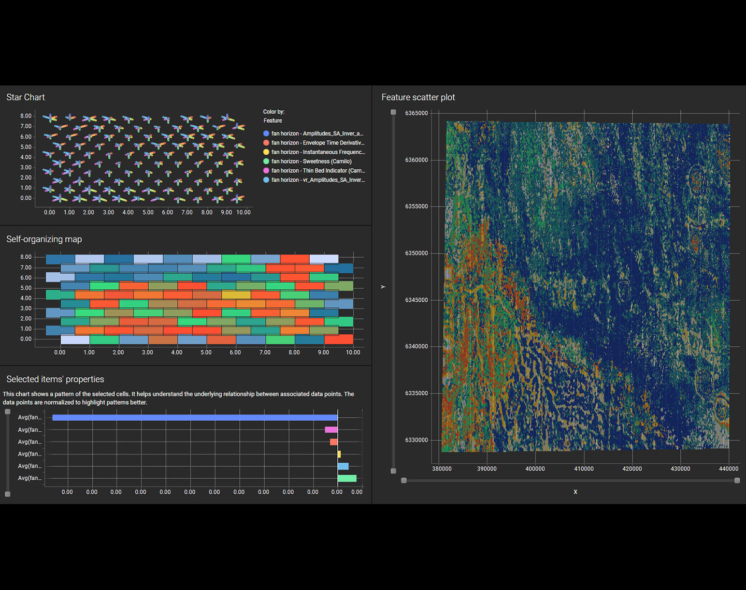Click the description text starting 'This chart shows a pattern'

pos(179,399)
